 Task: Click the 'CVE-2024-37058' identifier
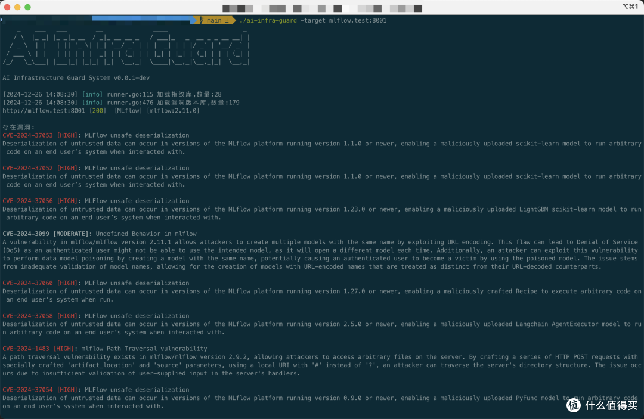(27, 316)
